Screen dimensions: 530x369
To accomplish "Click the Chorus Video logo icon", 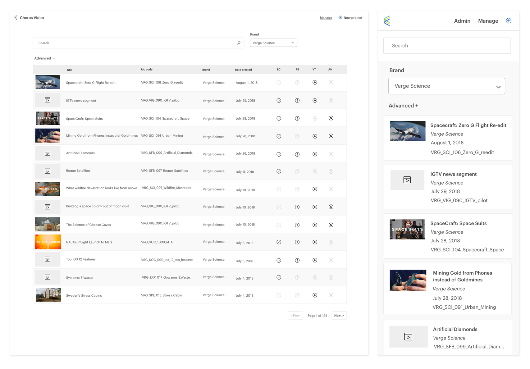I will click(16, 18).
